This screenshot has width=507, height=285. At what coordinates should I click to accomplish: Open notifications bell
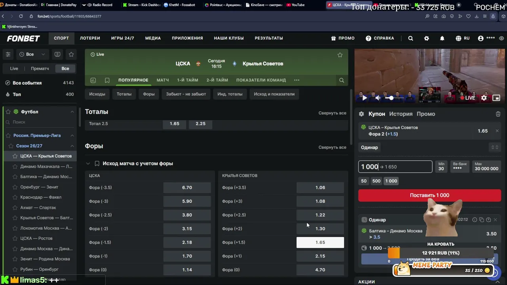point(442,38)
